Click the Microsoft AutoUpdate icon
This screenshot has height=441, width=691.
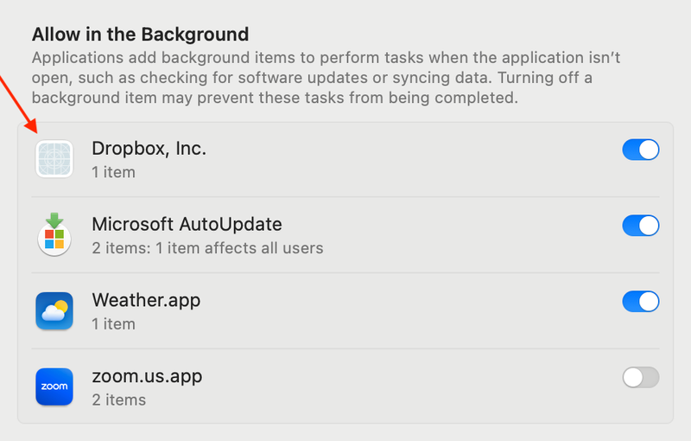tap(54, 235)
